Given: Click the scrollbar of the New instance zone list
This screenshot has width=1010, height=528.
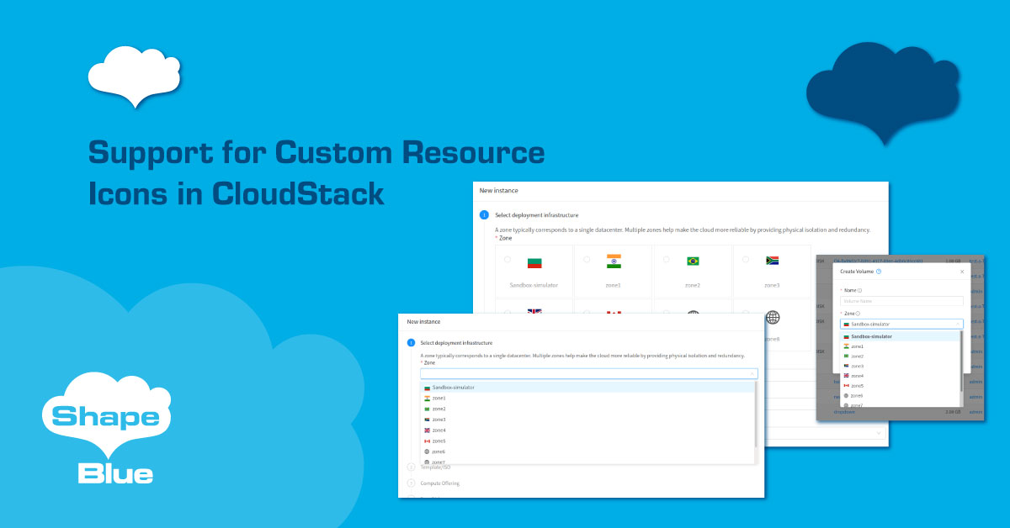Looking at the screenshot, I should point(757,414).
